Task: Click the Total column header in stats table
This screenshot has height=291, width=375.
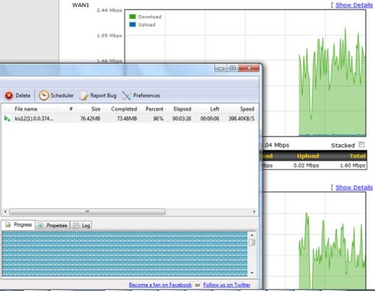Action: pyautogui.click(x=357, y=156)
